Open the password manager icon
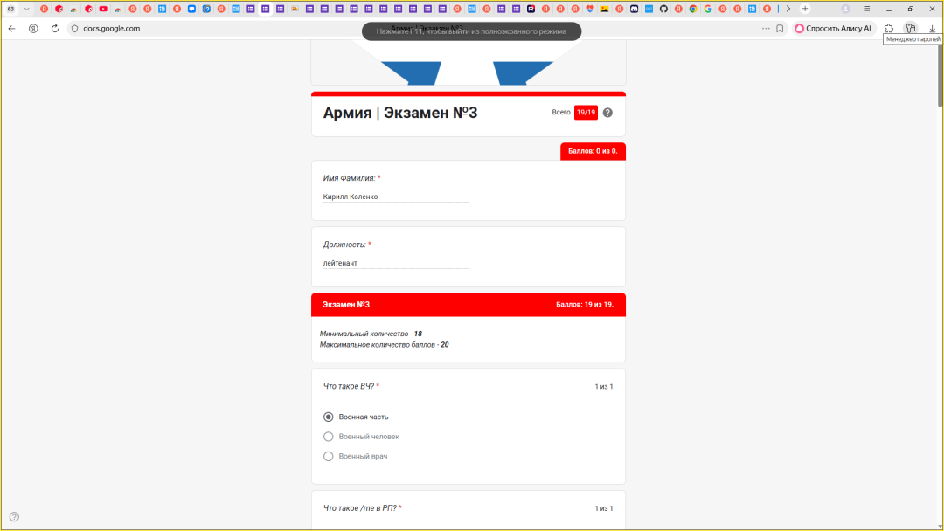Viewport: 944px width, 531px height. pyautogui.click(x=910, y=29)
